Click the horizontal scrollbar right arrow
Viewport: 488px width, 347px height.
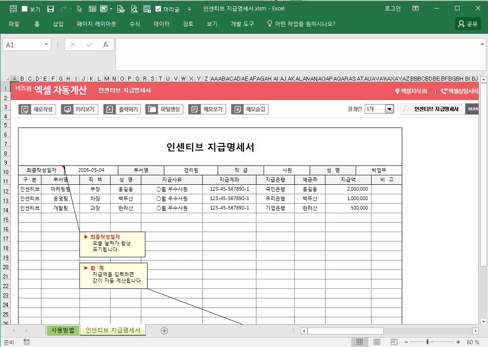pos(475,331)
